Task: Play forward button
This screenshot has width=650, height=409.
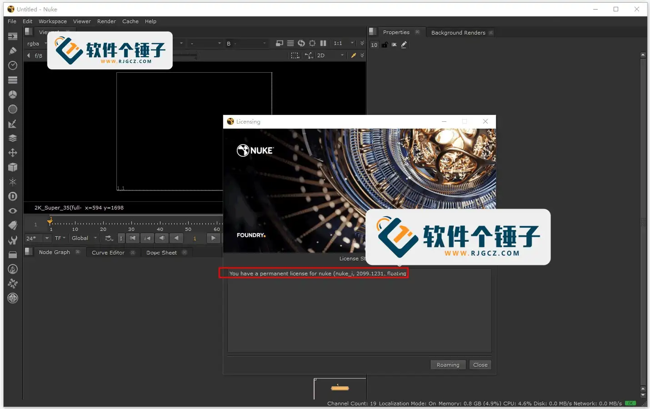Action: click(x=213, y=238)
